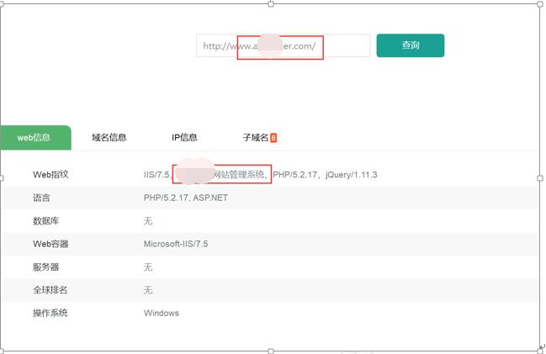Click the 网站管理系统 fingerprint text

point(239,174)
